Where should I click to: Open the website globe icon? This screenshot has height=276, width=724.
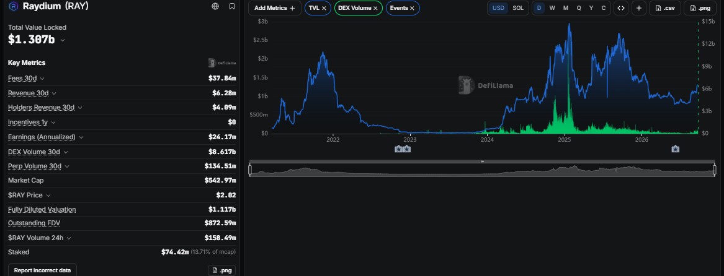click(x=215, y=6)
